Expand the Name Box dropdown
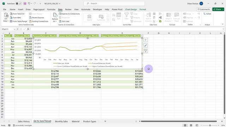The image size is (226, 127). pos(14,29)
